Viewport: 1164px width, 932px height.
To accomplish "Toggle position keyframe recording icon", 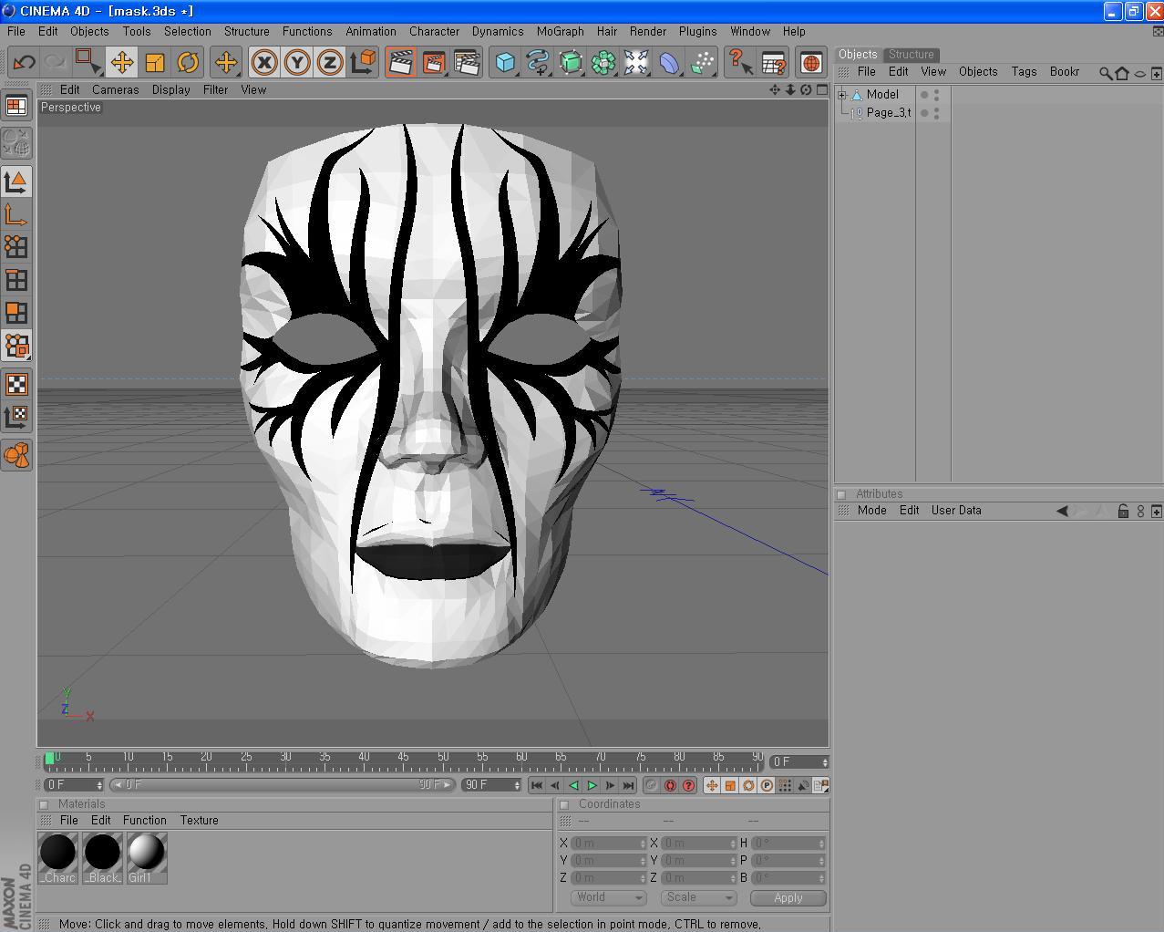I will pos(712,785).
